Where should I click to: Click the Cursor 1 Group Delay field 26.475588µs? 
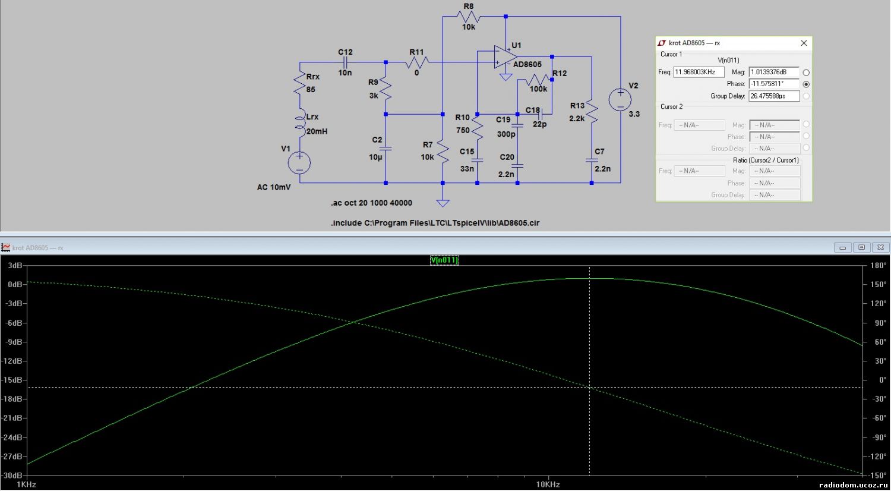[774, 96]
